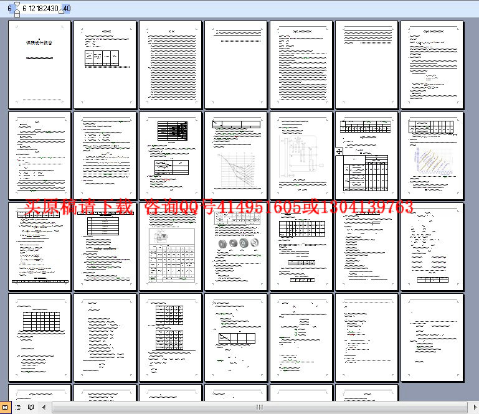Click the horizontal scrollbar thumb
Screen dimensions: 479x414
[x=259, y=407]
